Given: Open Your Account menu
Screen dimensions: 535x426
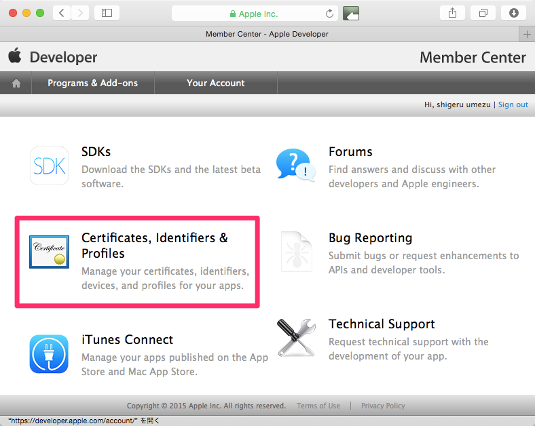Looking at the screenshot, I should (x=216, y=83).
